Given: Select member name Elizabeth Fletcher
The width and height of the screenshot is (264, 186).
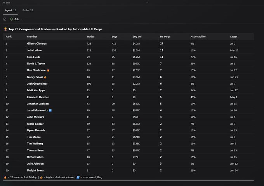Looking at the screenshot, I should click(x=38, y=97).
